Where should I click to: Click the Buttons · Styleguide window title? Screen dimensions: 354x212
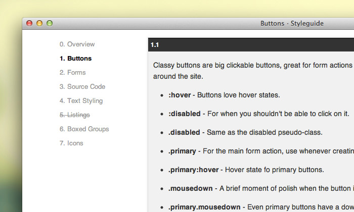pos(292,23)
